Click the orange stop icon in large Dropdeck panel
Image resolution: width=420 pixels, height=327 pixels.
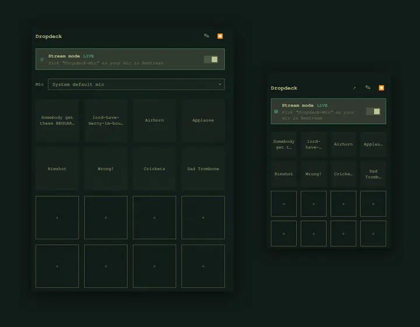coord(220,36)
